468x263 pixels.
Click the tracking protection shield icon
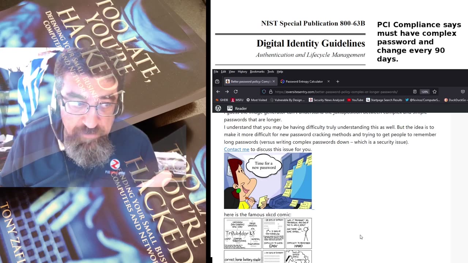coord(264,92)
